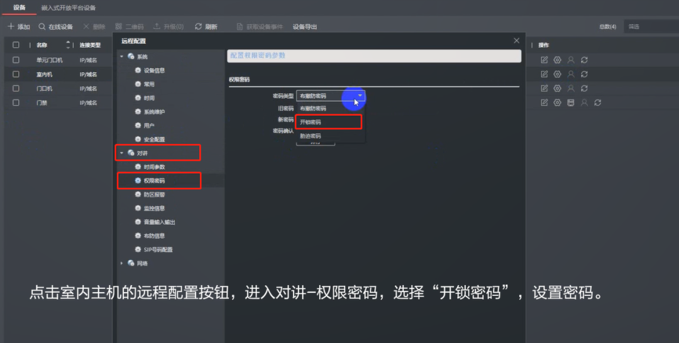Image resolution: width=679 pixels, height=343 pixels.
Task: Check the 室内机 row checkbox
Action: point(16,74)
